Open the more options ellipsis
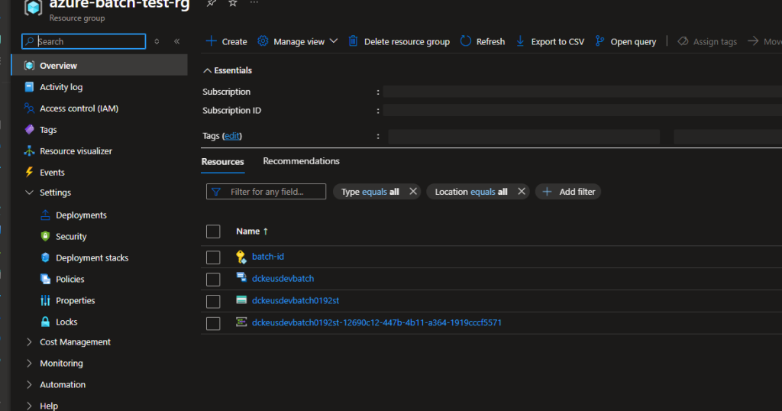The height and width of the screenshot is (411, 782). tap(254, 2)
